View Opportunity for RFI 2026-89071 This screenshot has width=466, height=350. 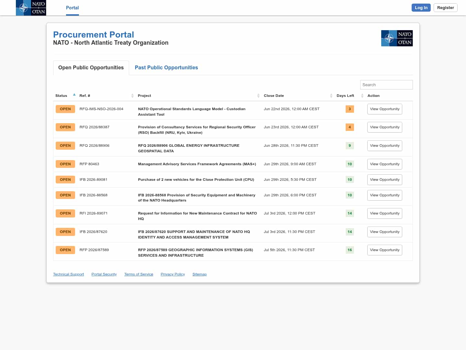(384, 214)
